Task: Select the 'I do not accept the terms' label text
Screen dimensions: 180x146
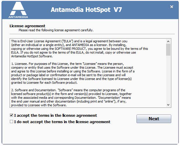Action: [62, 122]
